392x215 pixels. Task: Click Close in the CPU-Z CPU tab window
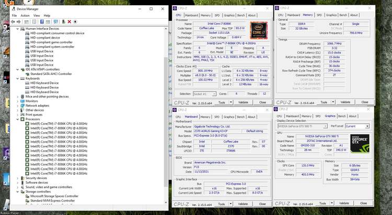[262, 103]
